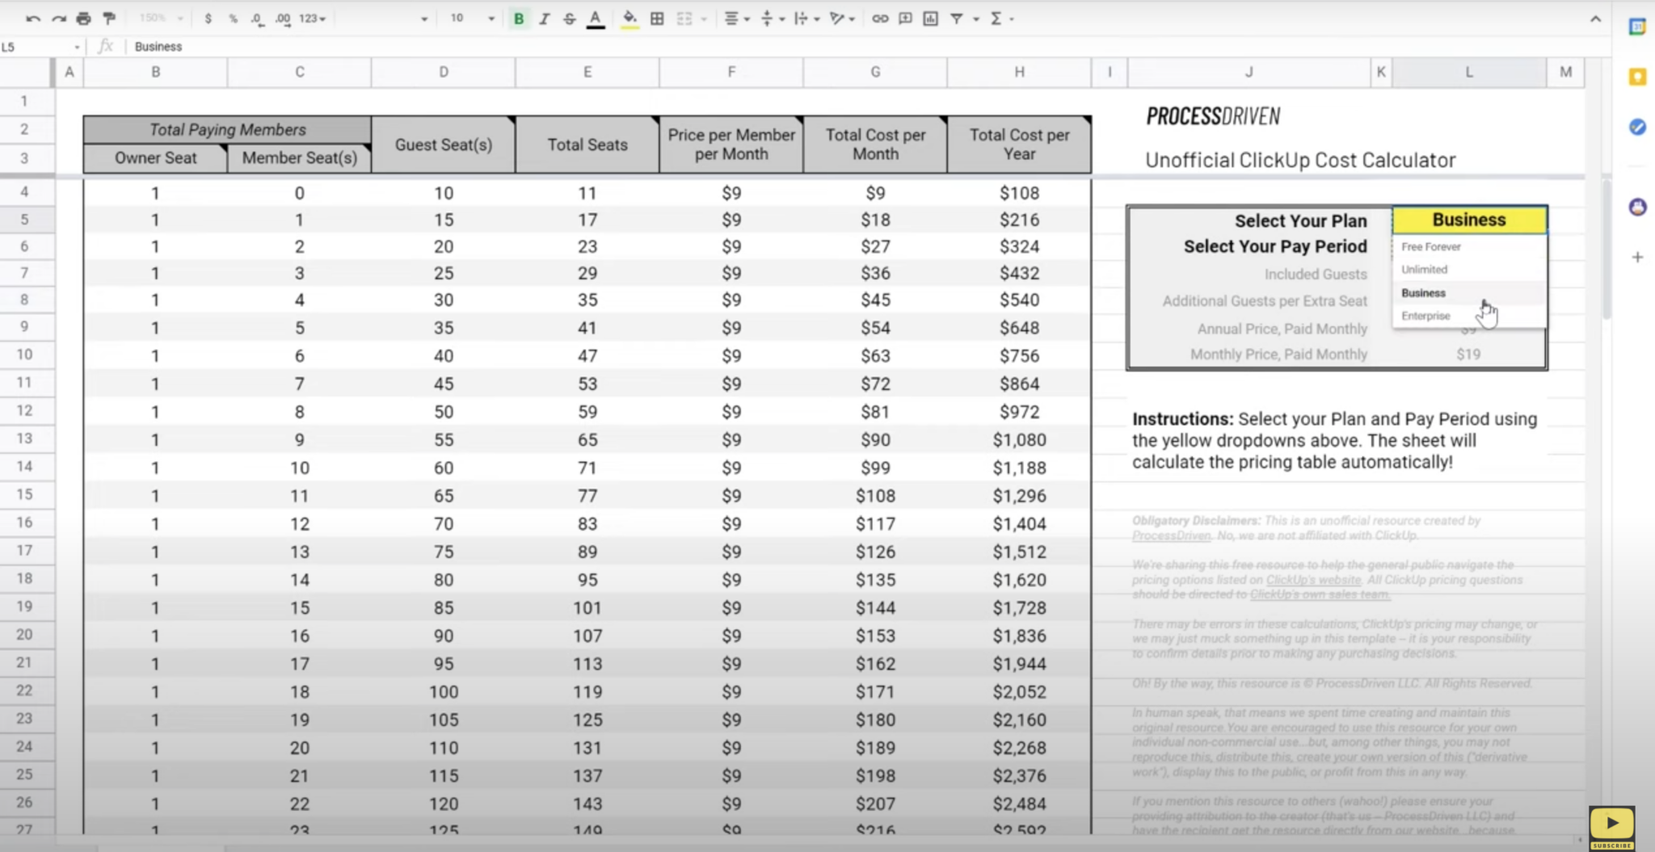Open Google Calendar side panel icon
1655x852 pixels.
[x=1637, y=27]
